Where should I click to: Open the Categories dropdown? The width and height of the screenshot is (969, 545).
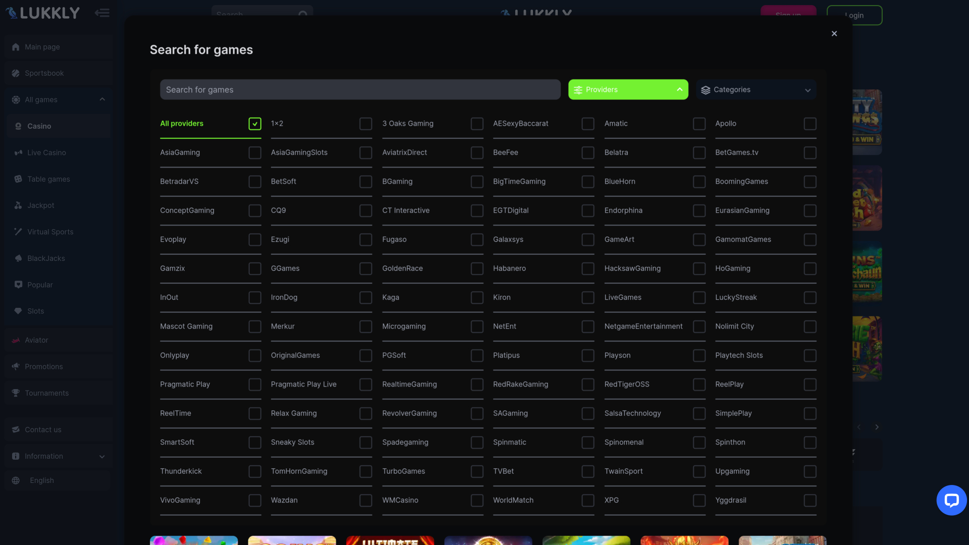(x=756, y=89)
